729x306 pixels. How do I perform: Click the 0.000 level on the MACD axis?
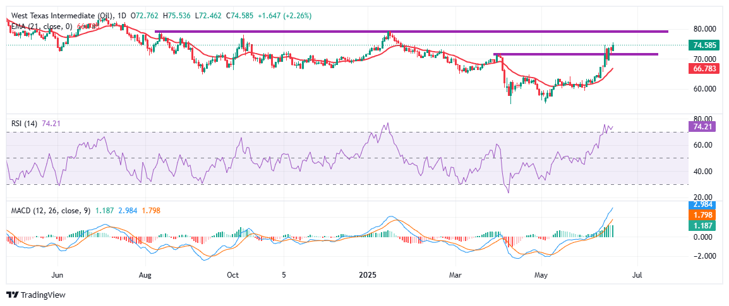tap(704, 237)
